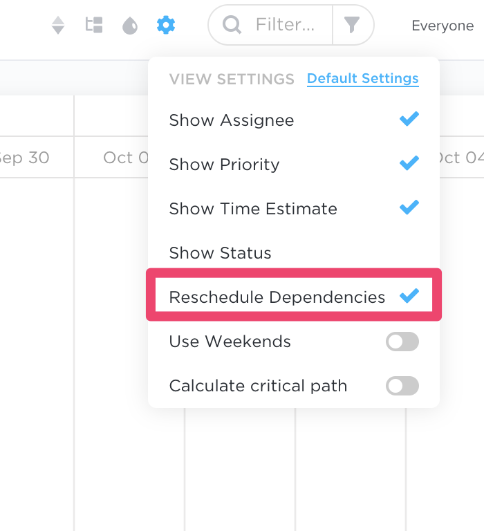Select the Sep 30 date column header
Screen dimensions: 484x531
(25, 157)
